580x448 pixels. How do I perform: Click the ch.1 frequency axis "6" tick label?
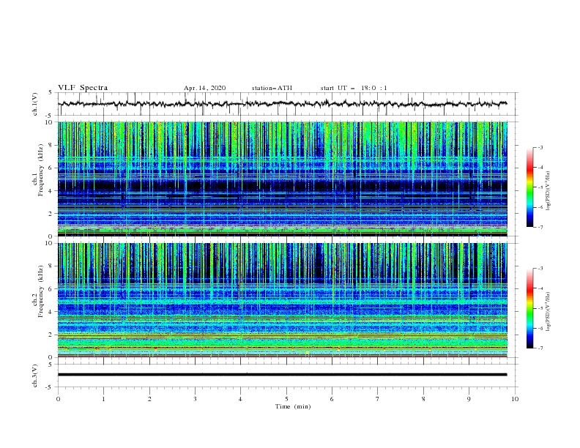(52, 168)
